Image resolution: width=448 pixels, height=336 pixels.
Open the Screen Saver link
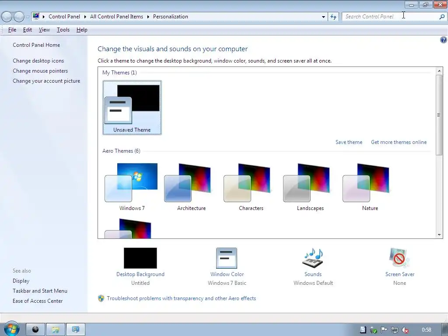[x=400, y=274]
